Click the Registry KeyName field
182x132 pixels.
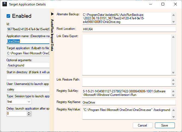[129, 102]
